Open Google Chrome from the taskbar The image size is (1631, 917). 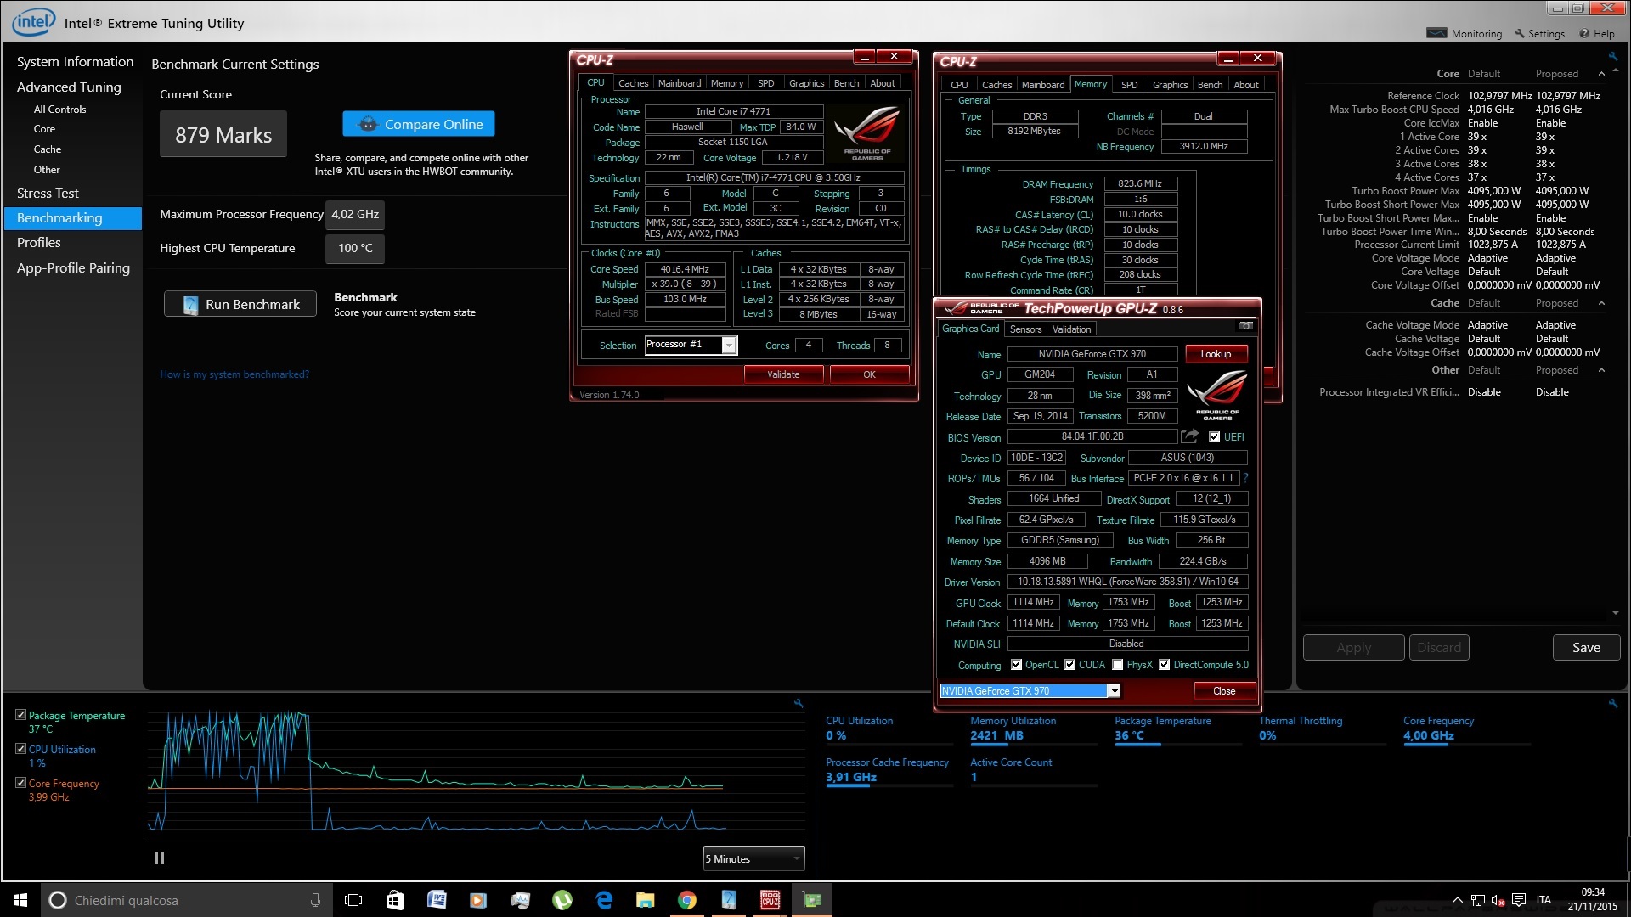pyautogui.click(x=687, y=900)
